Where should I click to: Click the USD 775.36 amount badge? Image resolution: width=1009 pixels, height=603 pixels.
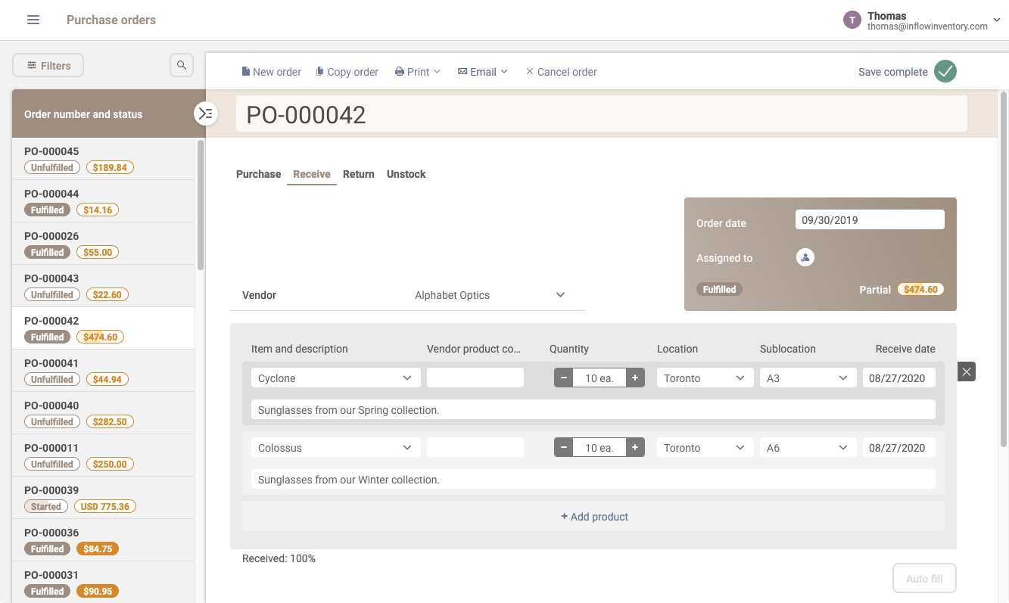click(x=105, y=506)
